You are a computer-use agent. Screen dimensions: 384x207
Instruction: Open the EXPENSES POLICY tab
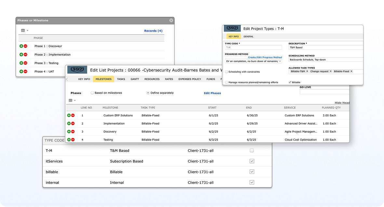[190, 79]
